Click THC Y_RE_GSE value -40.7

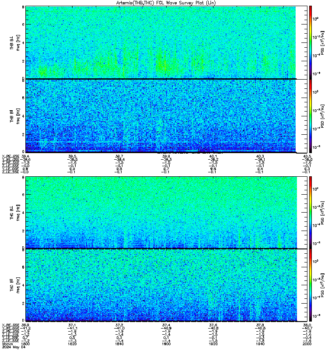click(307, 329)
